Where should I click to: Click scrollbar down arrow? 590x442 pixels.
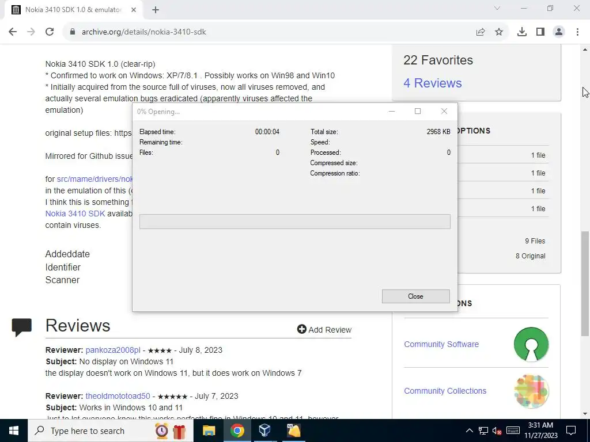tap(585, 414)
